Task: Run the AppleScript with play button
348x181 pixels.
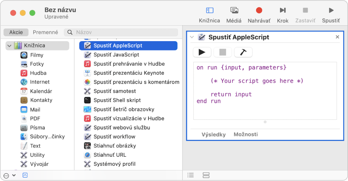Action: (202, 52)
